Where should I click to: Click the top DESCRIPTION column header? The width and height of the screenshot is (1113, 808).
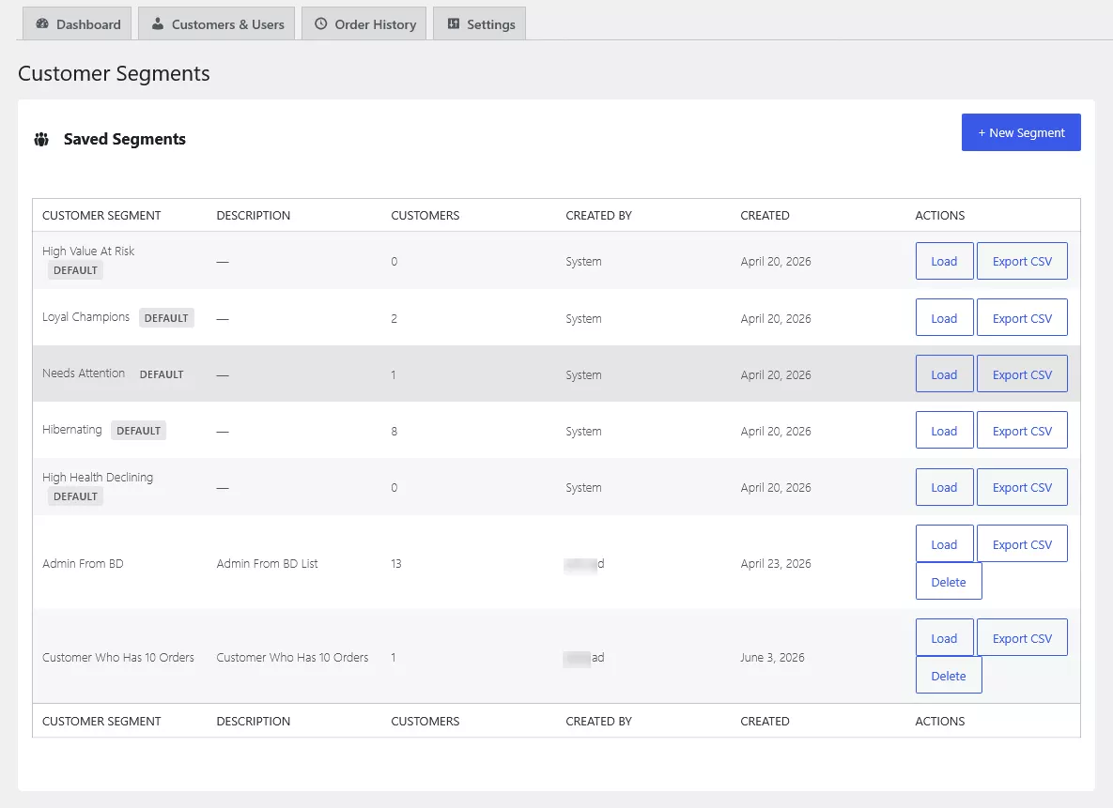(x=254, y=216)
